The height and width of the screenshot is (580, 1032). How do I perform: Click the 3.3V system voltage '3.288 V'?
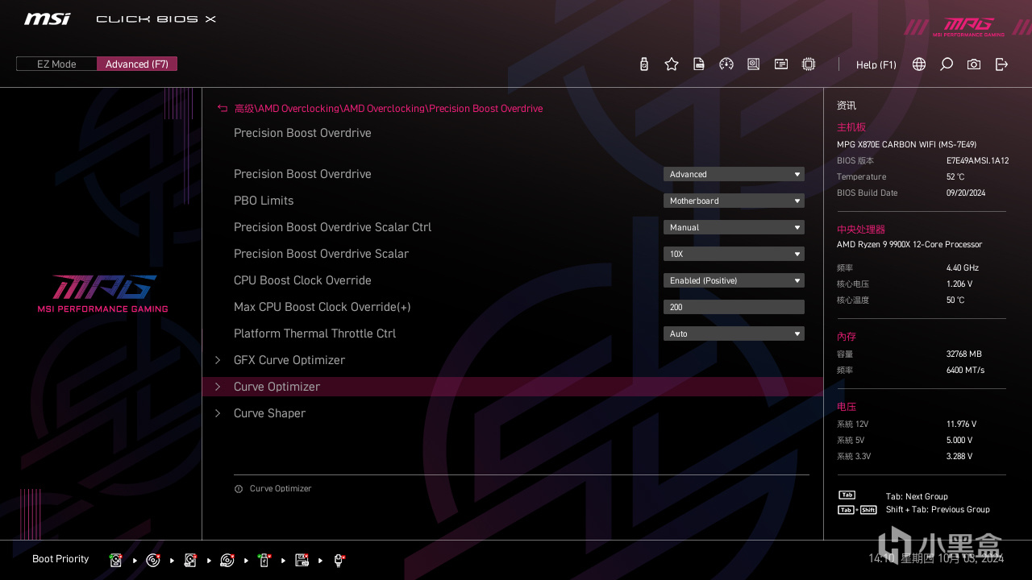[x=959, y=457]
